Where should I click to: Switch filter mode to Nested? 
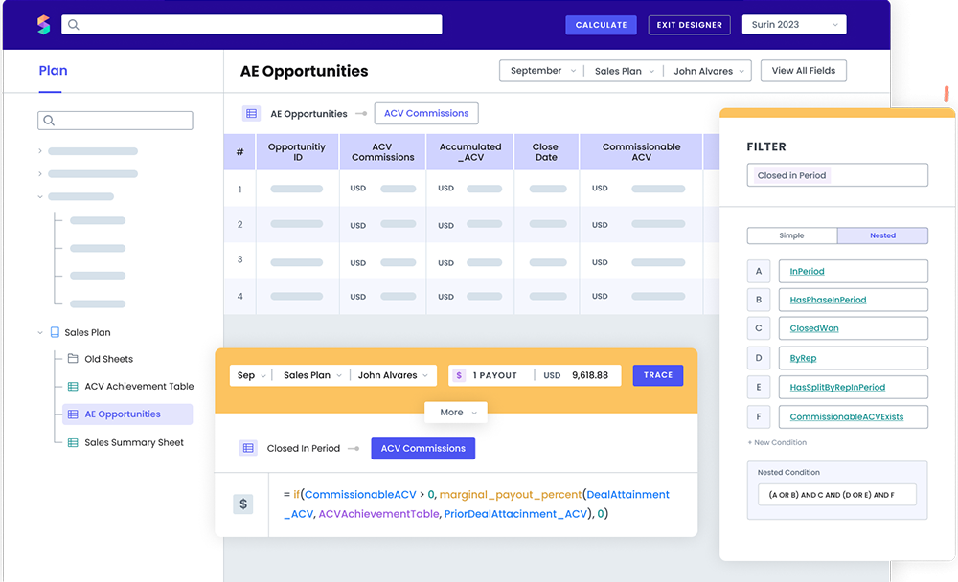click(882, 235)
